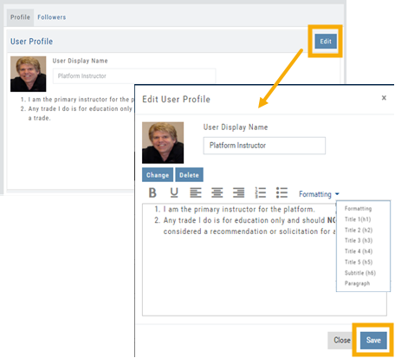Center align text icon
Viewport: 395px width, 358px height.
(217, 192)
